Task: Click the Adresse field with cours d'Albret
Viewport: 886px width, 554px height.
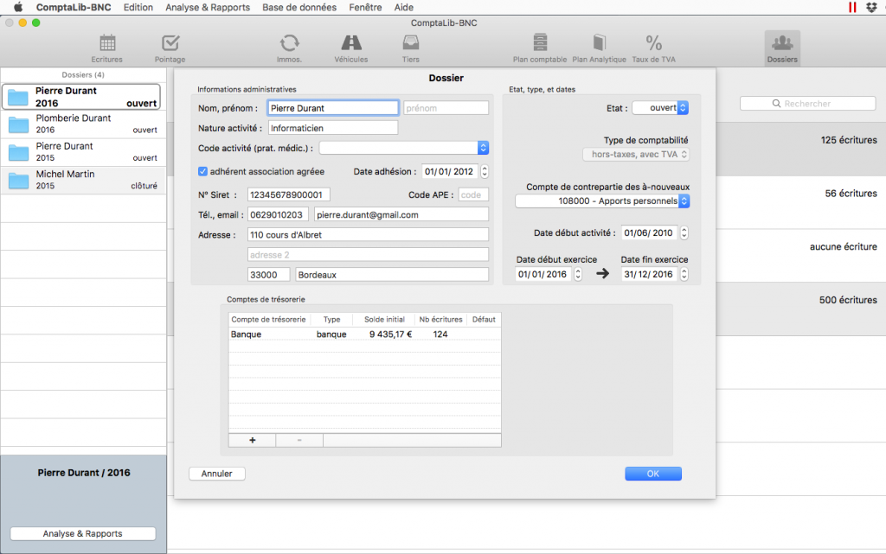Action: (368, 235)
